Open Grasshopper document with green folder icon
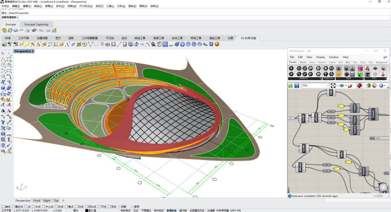 (290, 86)
